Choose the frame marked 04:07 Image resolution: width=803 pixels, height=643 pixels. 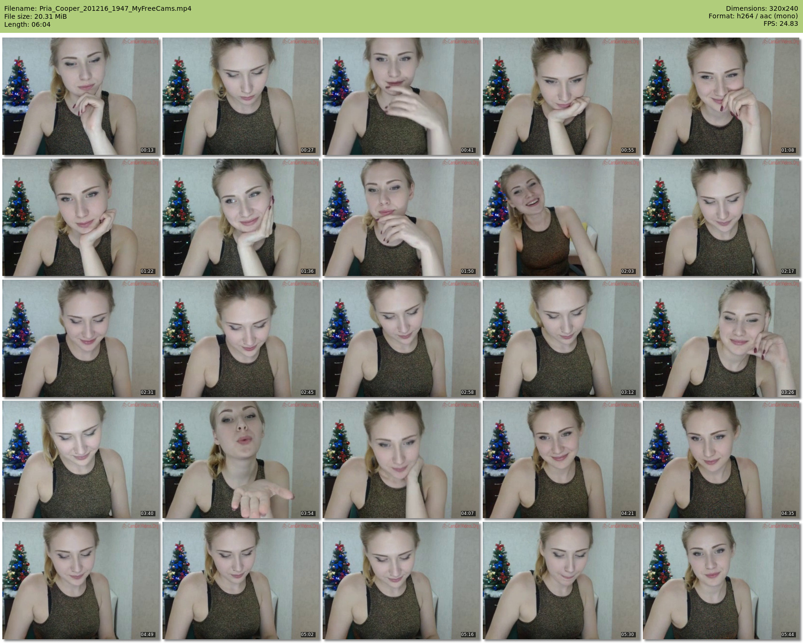tap(401, 459)
